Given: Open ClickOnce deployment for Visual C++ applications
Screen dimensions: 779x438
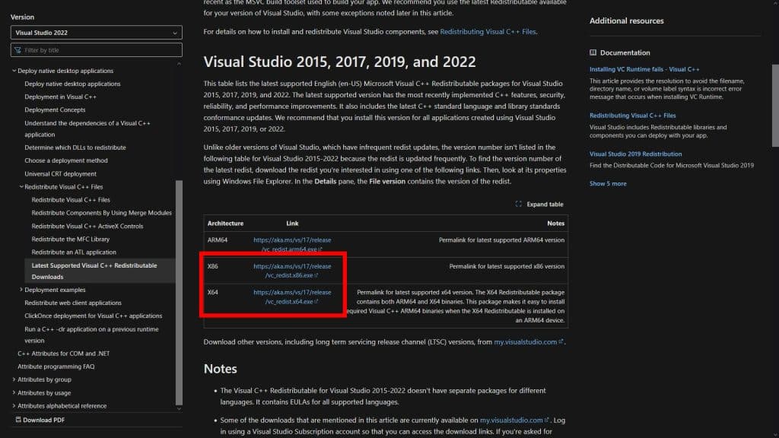Looking at the screenshot, I should coord(94,316).
